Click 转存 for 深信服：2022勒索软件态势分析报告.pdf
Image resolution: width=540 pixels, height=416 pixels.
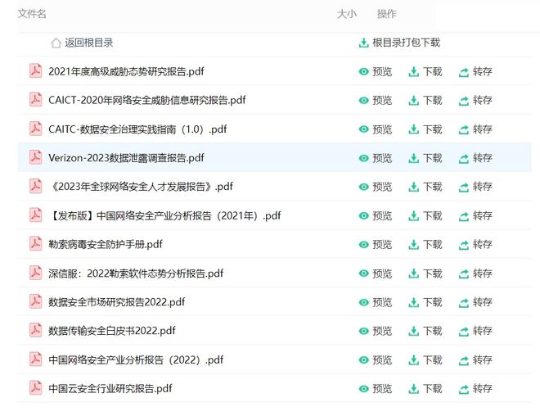475,274
